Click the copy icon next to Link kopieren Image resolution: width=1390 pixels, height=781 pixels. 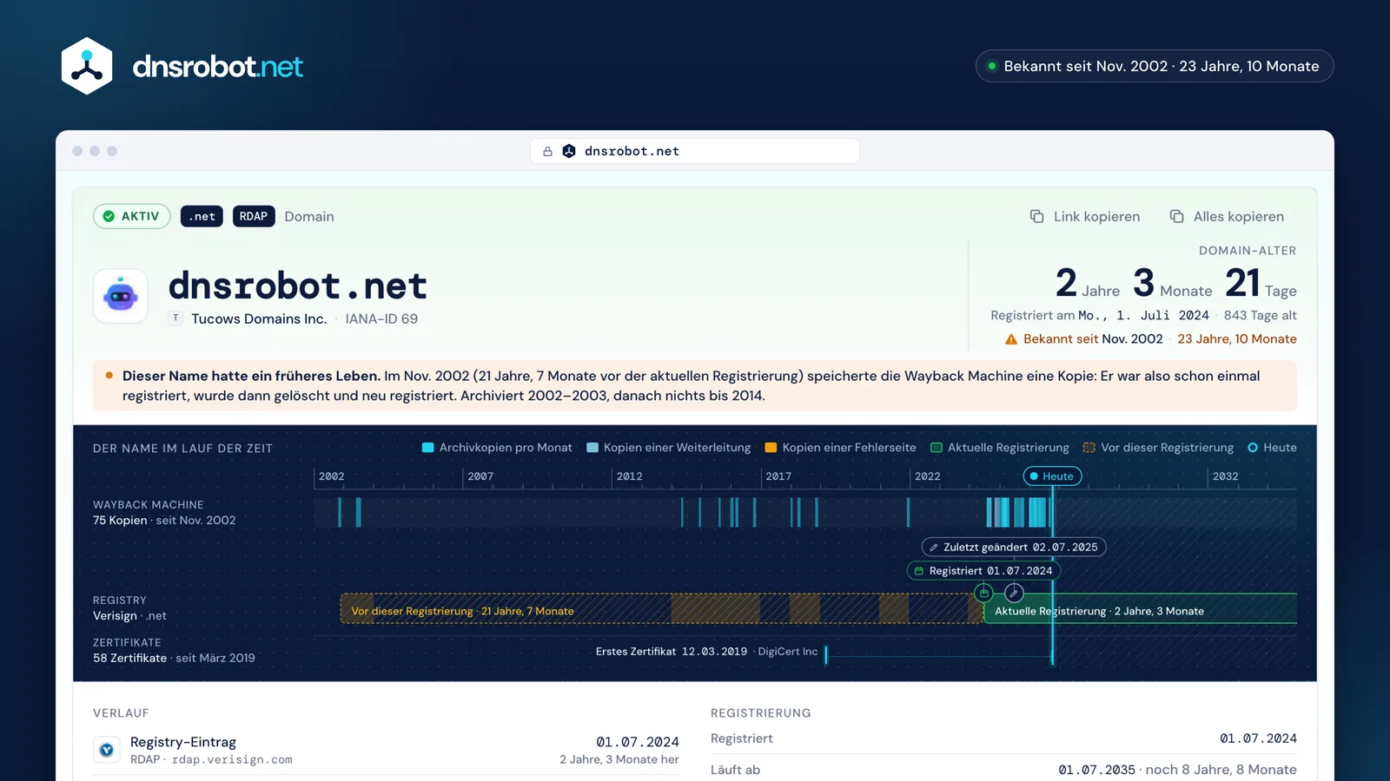point(1036,216)
